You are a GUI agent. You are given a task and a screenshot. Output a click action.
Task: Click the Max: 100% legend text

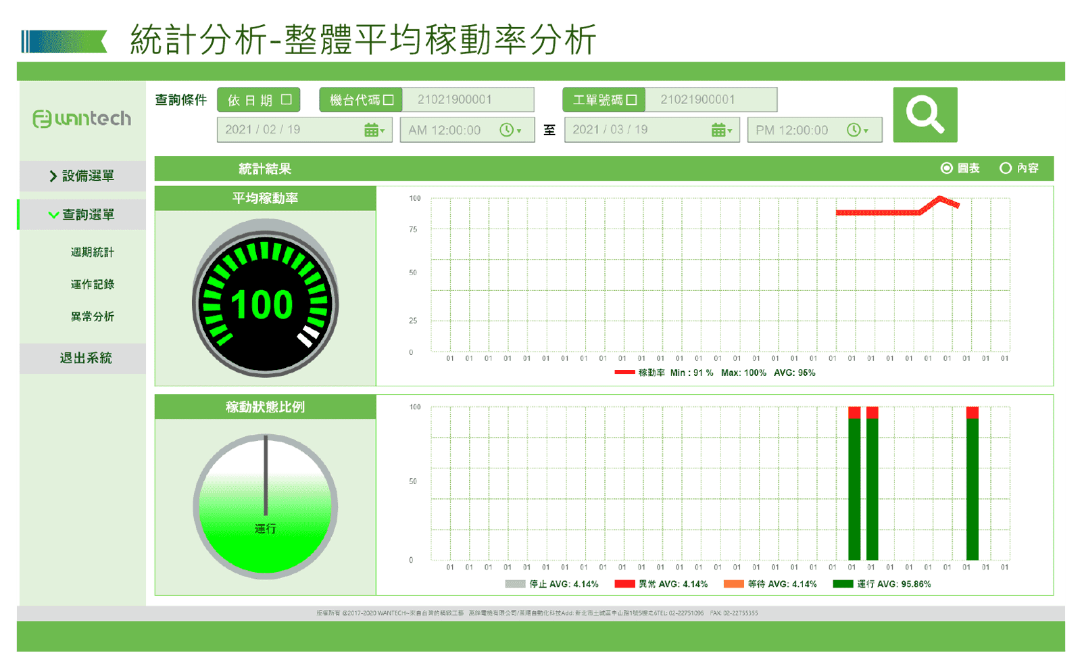pos(743,373)
